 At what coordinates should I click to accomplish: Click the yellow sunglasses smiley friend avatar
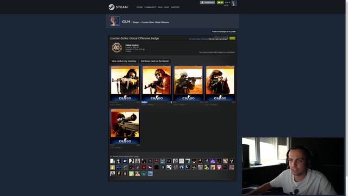(207, 167)
